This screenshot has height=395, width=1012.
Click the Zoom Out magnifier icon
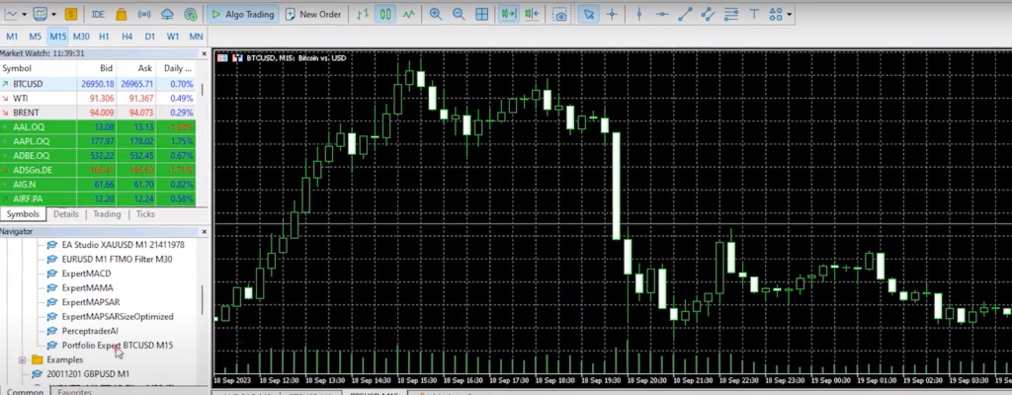459,15
